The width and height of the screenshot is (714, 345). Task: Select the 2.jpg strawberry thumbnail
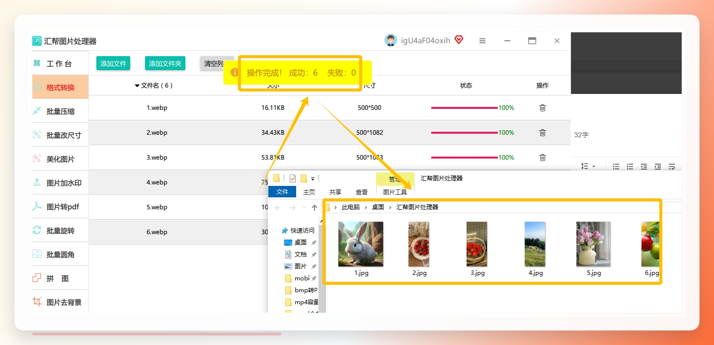tap(419, 244)
